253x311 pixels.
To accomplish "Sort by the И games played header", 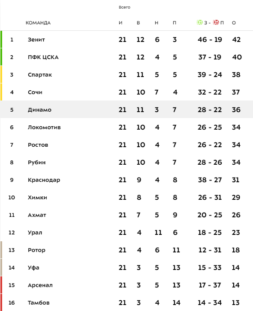I will tap(120, 23).
